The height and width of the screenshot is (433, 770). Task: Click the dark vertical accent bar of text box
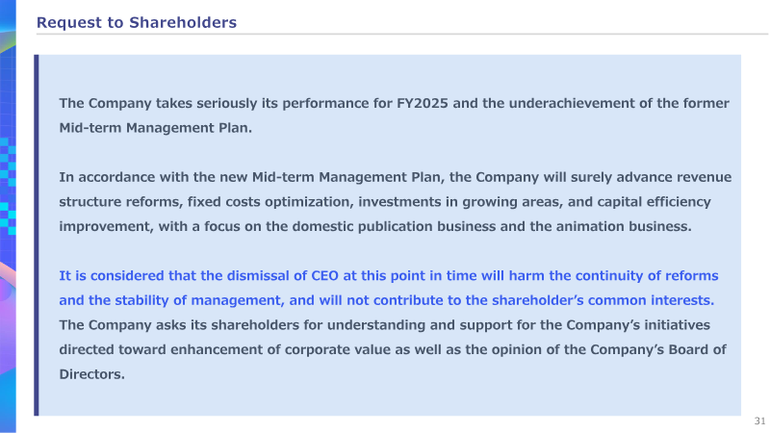(37, 235)
